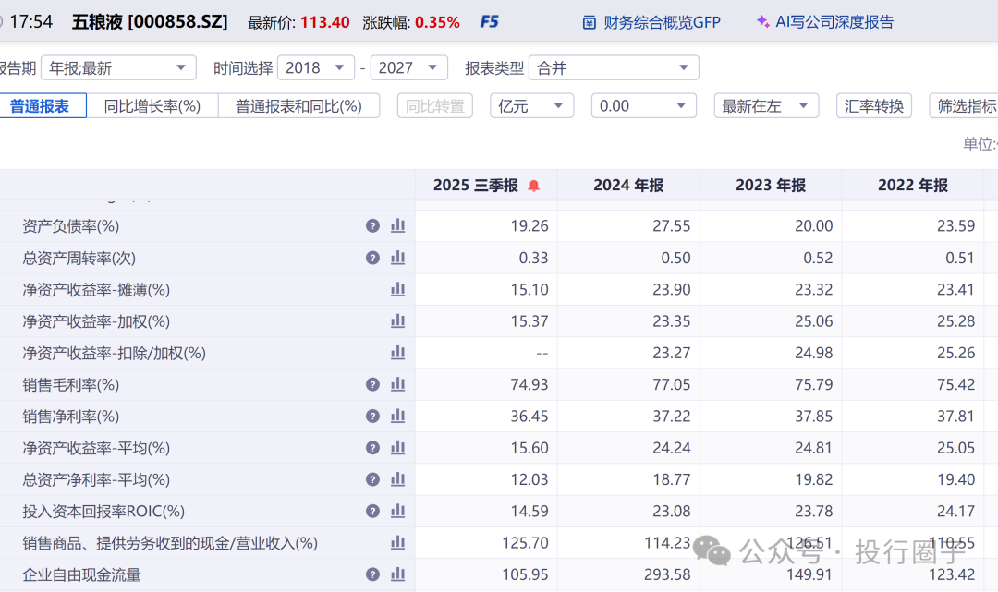This screenshot has width=998, height=592.
Task: Open help icon for 销售毛利率(%)
Action: tap(372, 384)
